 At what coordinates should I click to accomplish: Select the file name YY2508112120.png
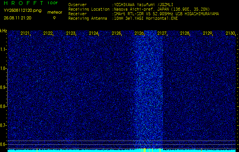(22, 10)
